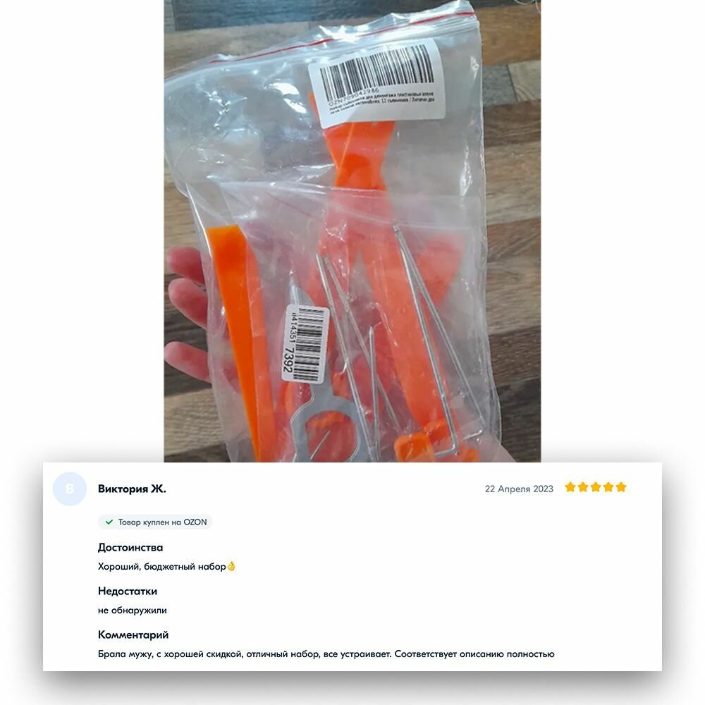This screenshot has width=705, height=705.
Task: Click the reviewer avatar with letter В
Action: [x=70, y=489]
